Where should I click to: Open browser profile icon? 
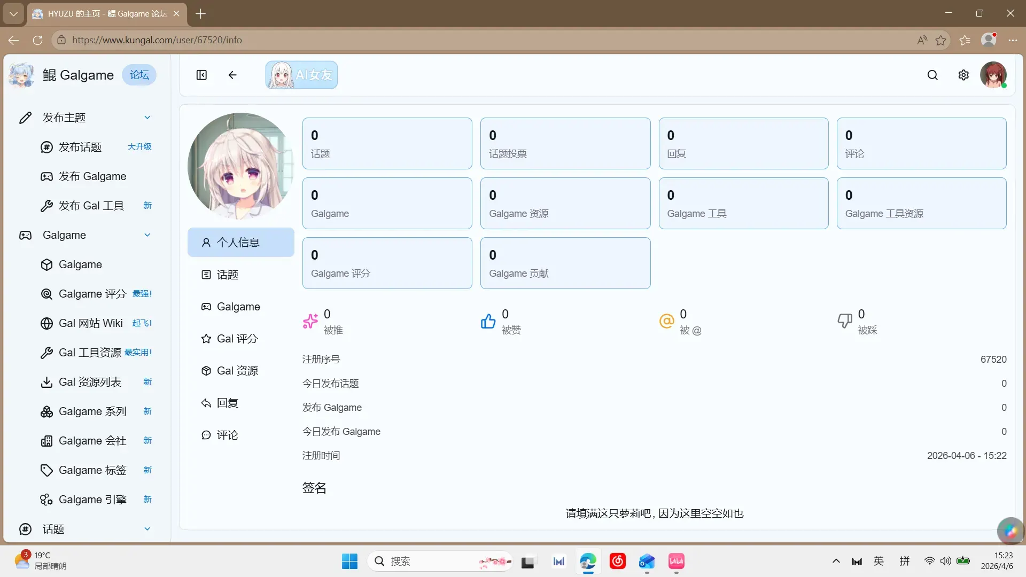pos(989,40)
